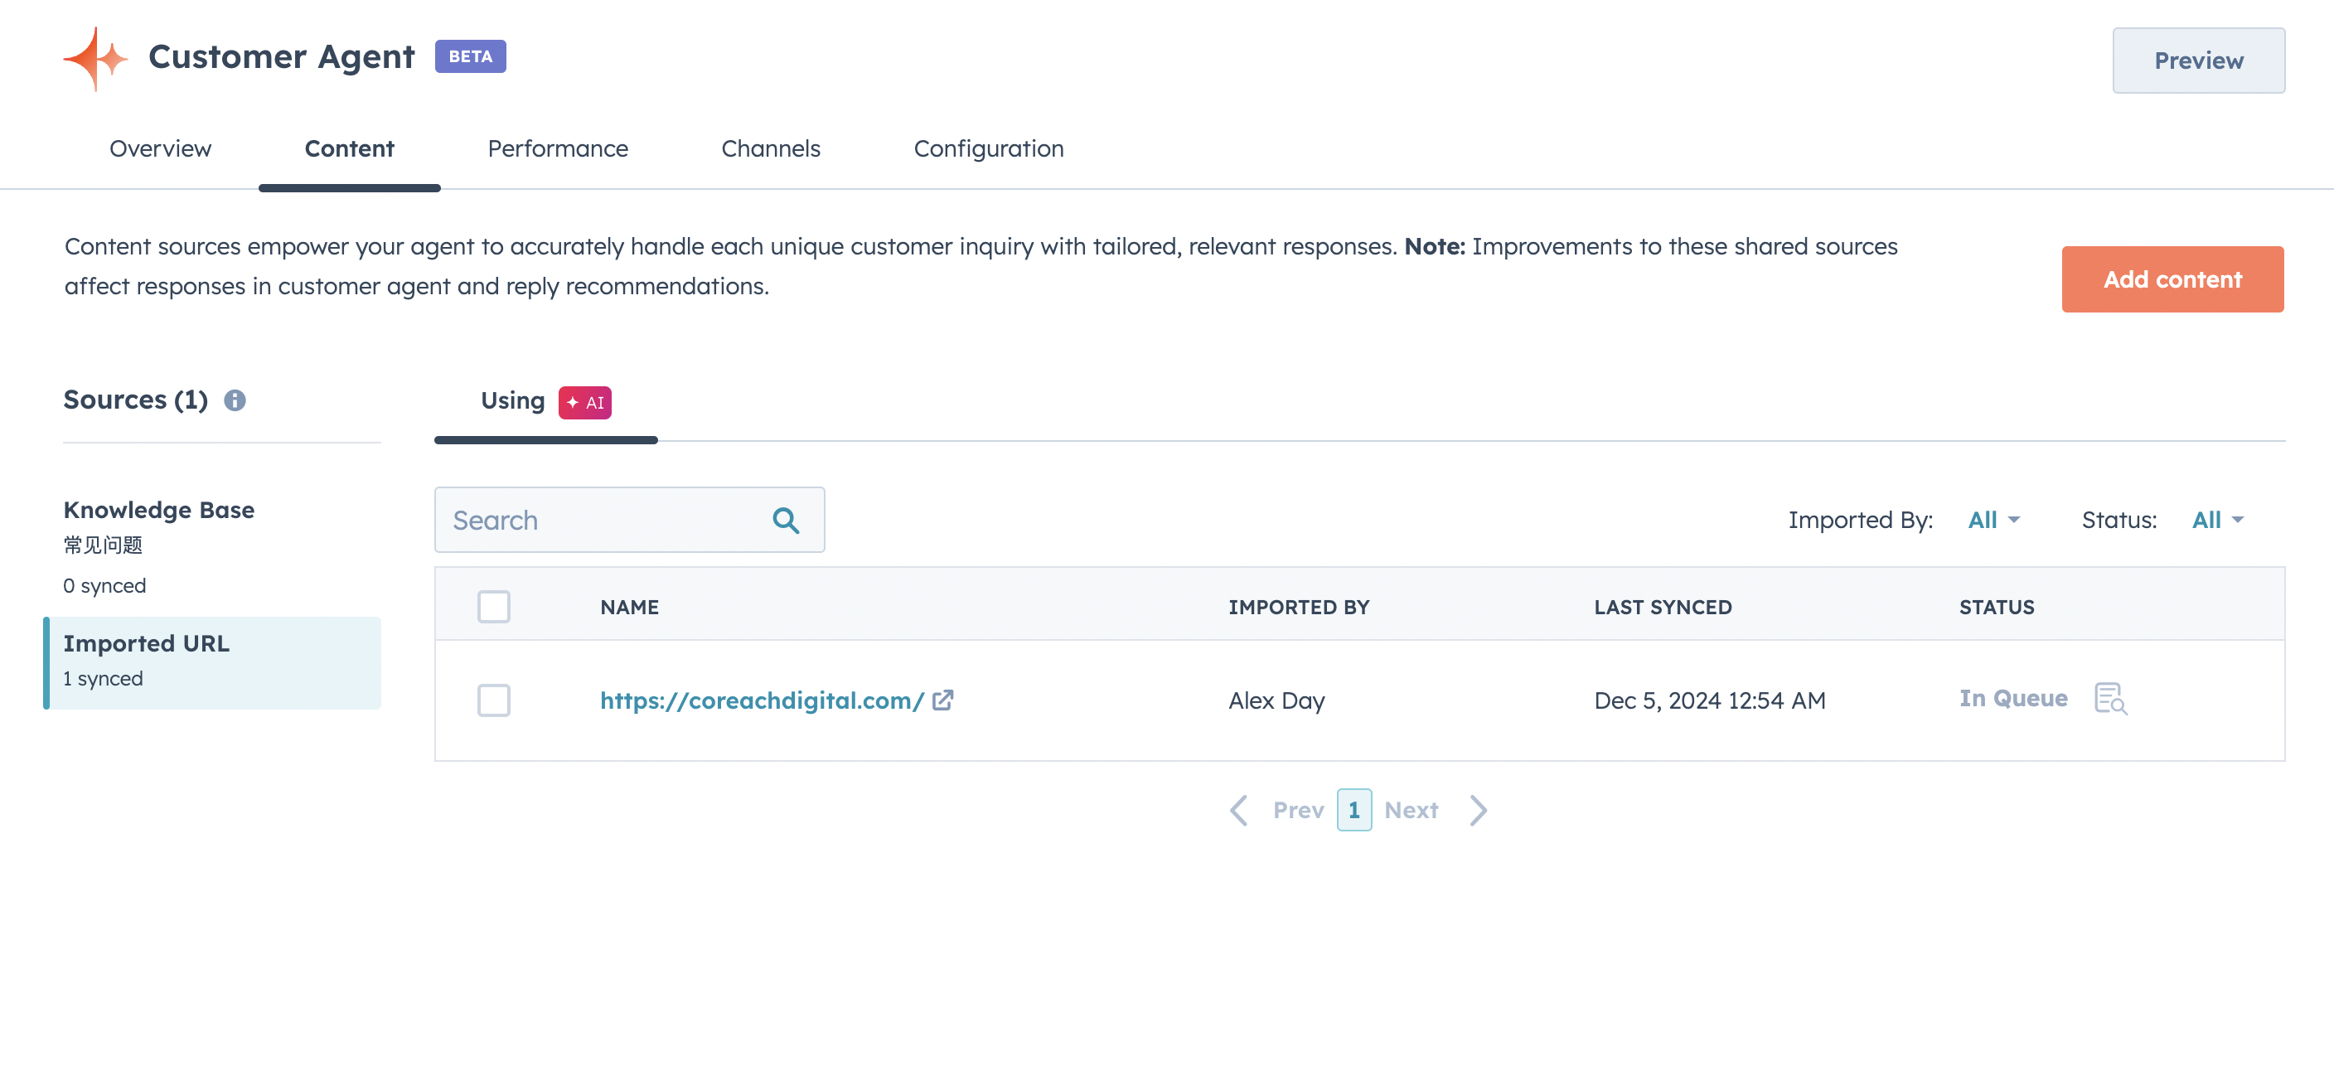Image resolution: width=2334 pixels, height=1066 pixels.
Task: Select the Content tab
Action: coord(350,148)
